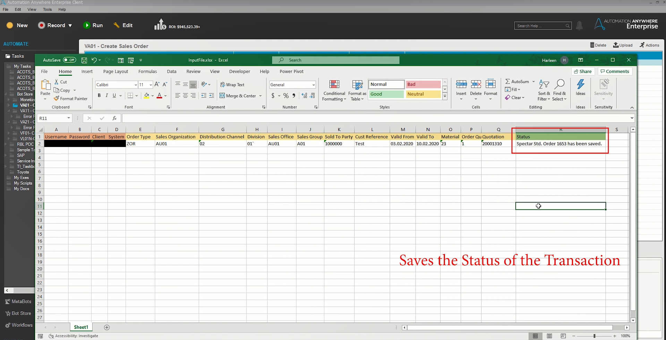Click the Save icon in Excel title bar

point(84,60)
